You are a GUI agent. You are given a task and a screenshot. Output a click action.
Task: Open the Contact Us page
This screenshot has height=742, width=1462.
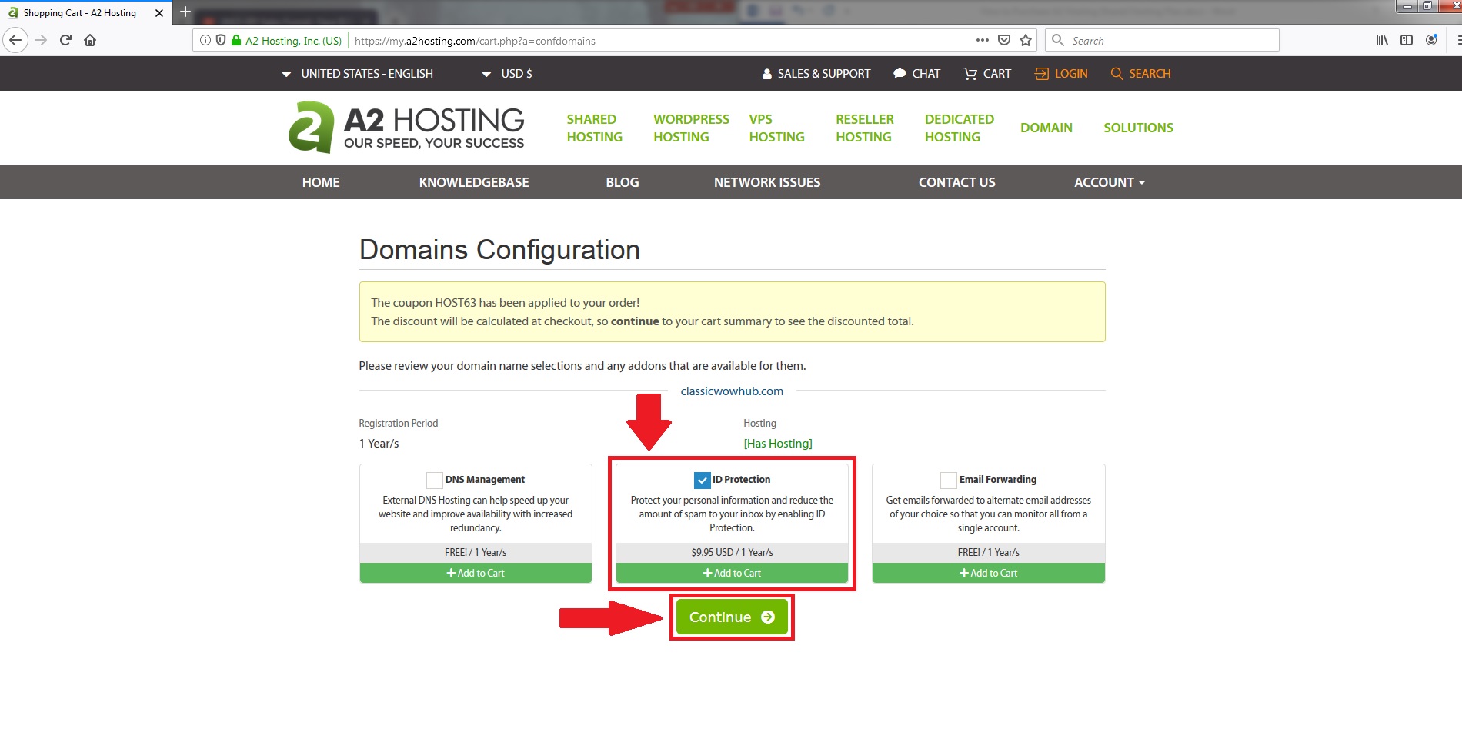(957, 182)
